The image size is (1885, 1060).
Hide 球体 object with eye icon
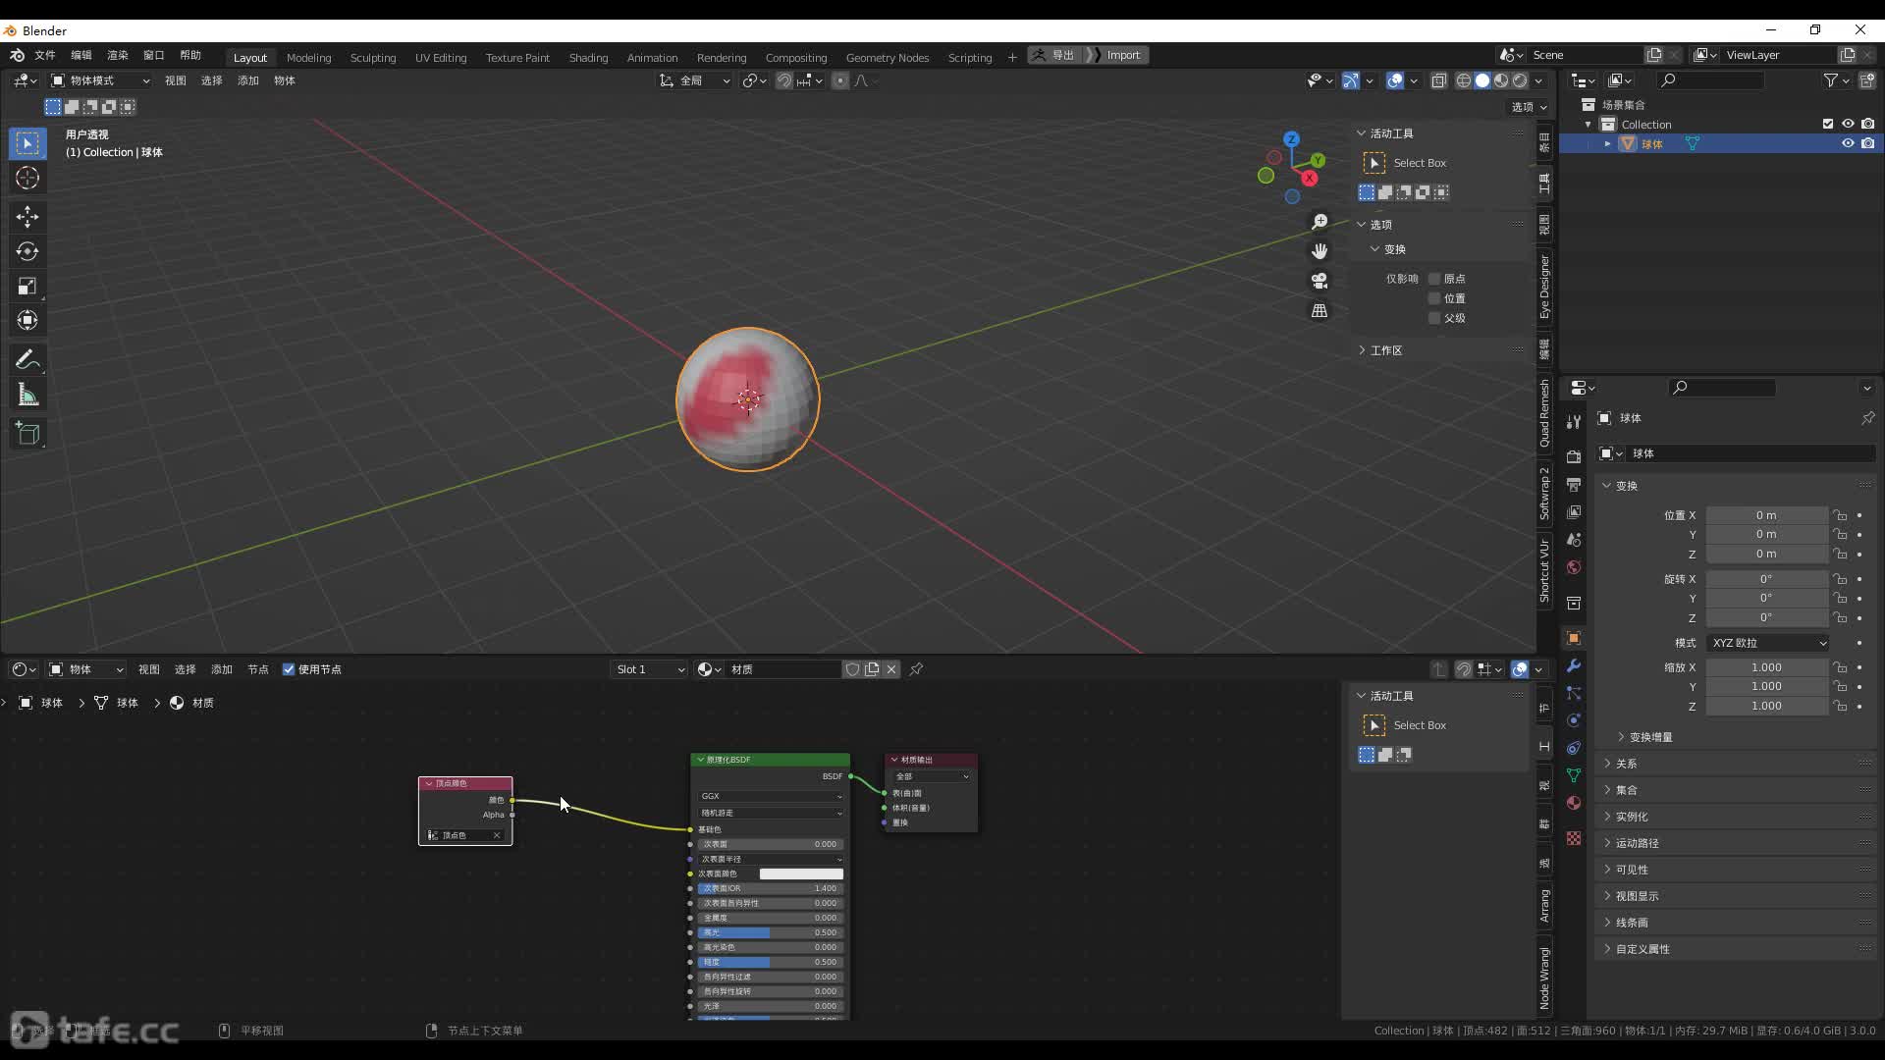(1848, 143)
